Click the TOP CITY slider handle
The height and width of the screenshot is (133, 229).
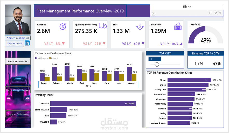[x=157, y=64]
